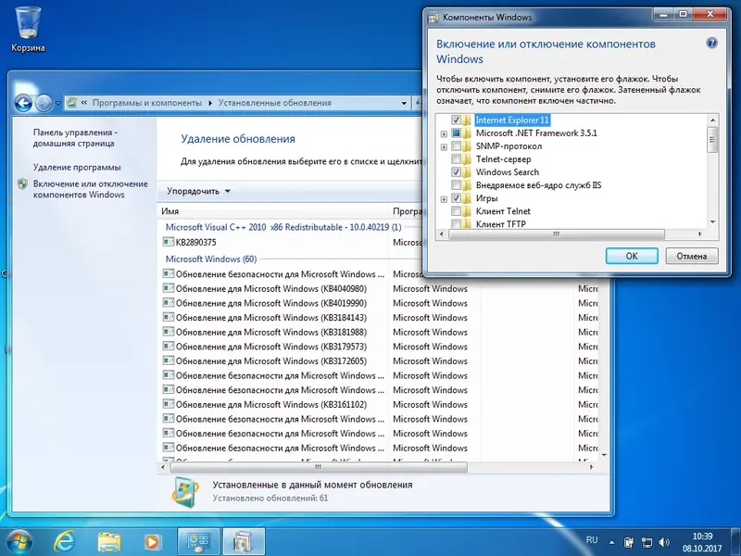Image resolution: width=741 pixels, height=556 pixels.
Task: Click components list horizontal scrollbar thumb
Action: pyautogui.click(x=557, y=234)
